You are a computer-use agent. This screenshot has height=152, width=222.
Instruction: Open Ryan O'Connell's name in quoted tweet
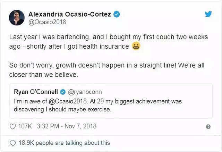pyautogui.click(x=36, y=92)
